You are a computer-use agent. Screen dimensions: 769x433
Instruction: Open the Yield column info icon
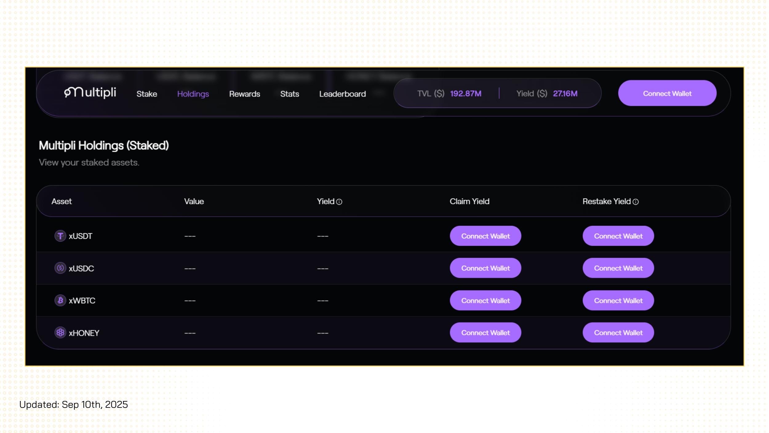[339, 202]
